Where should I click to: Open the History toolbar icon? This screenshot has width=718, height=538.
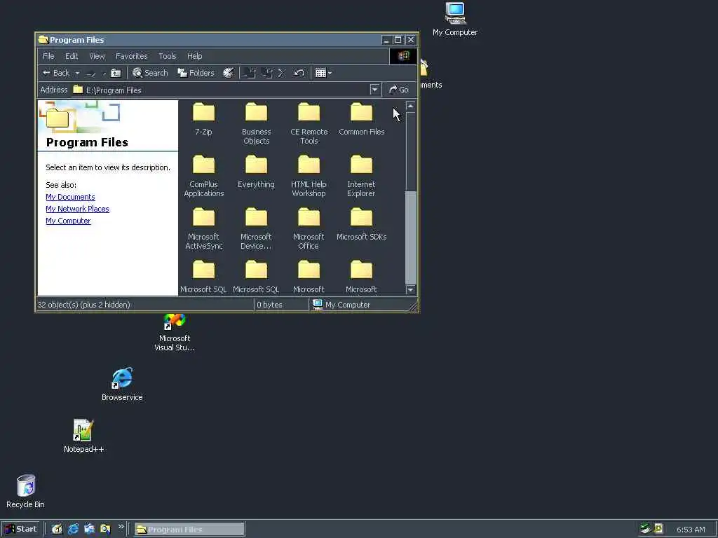pos(228,73)
